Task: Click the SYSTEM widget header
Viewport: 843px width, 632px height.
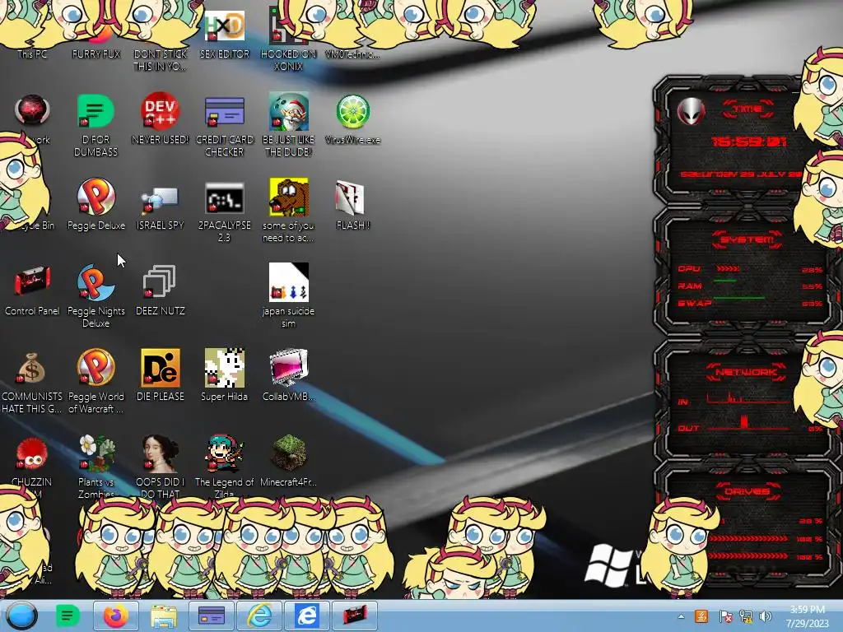Action: pos(748,239)
